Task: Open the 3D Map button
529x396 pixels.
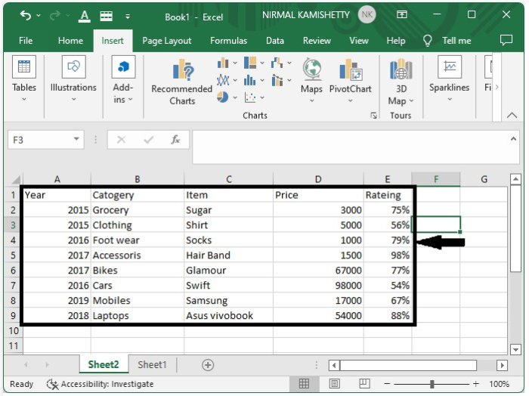Action: 401,82
